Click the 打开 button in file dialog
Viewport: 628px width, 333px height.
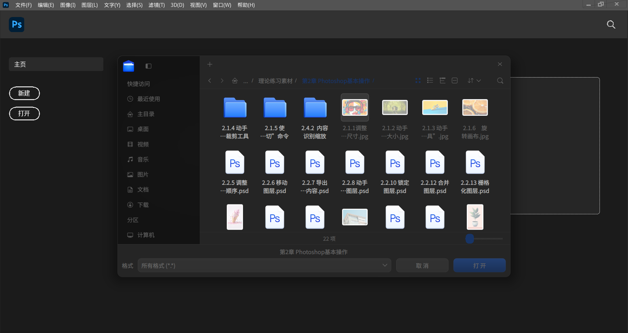click(x=480, y=265)
